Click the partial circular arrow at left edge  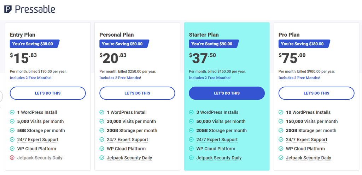[x=1, y=96]
